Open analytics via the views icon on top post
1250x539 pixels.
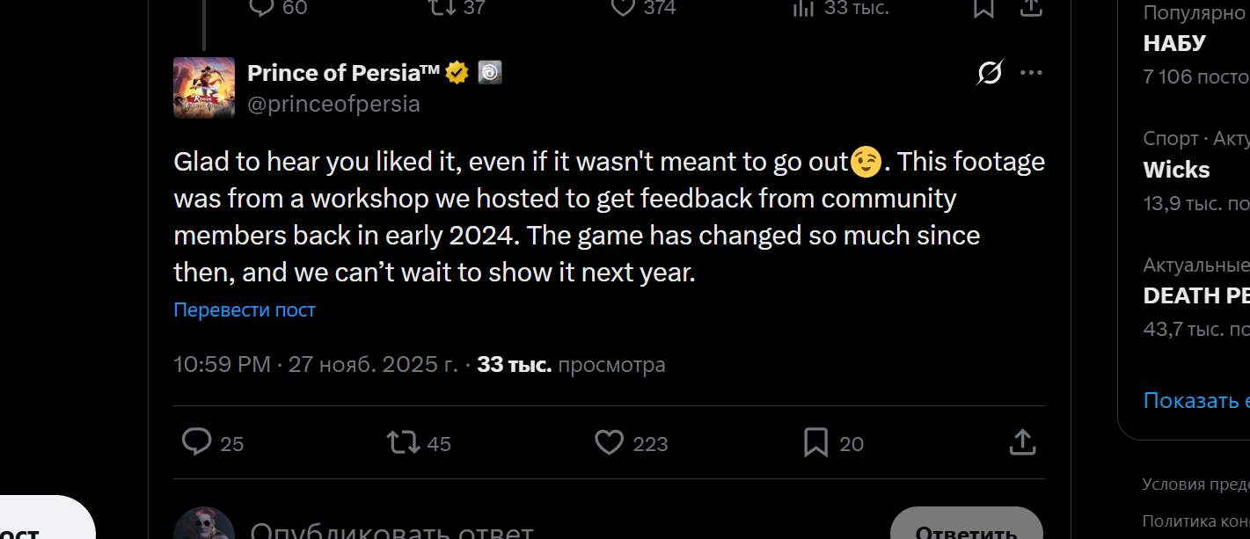(803, 8)
